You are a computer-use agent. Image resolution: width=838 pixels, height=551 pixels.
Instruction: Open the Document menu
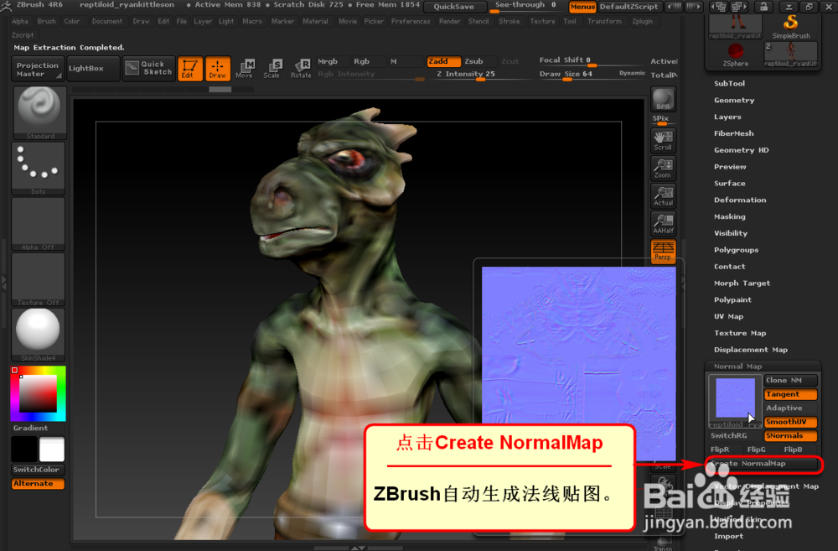click(107, 22)
